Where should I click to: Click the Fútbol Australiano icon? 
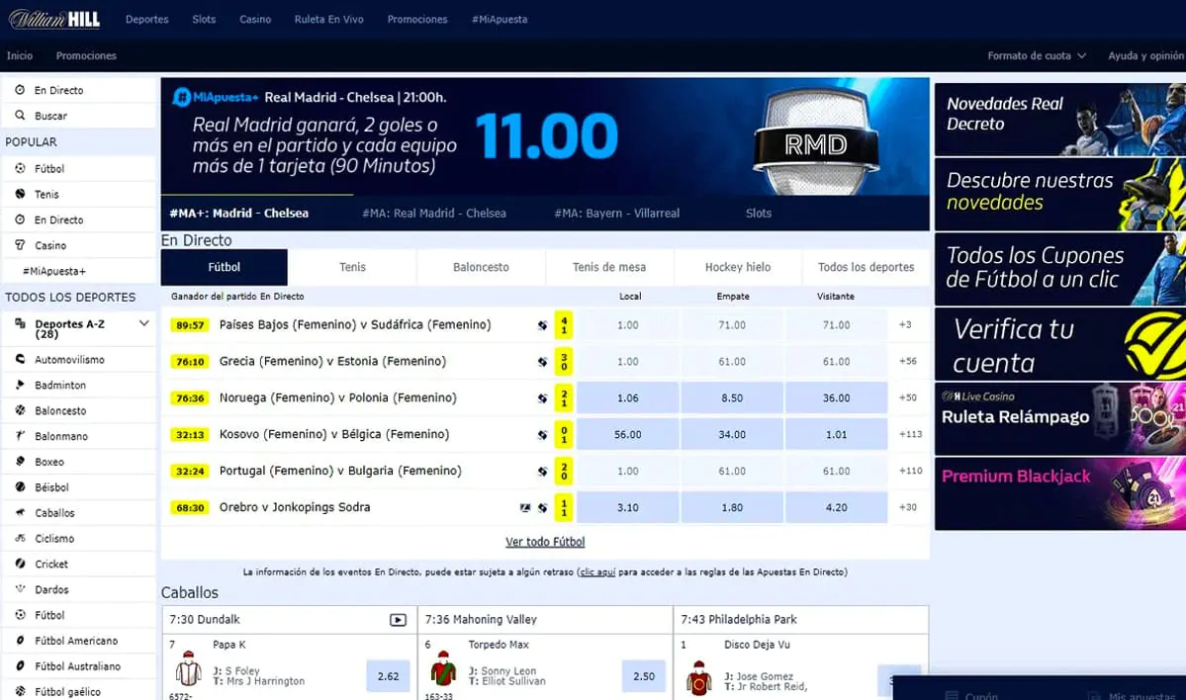click(x=21, y=666)
